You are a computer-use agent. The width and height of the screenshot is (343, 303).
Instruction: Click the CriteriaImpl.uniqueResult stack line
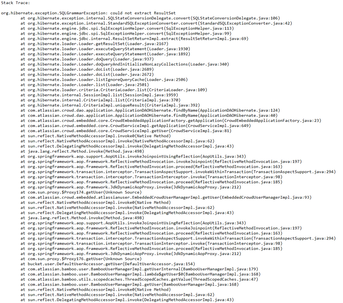pyautogui.click(x=110, y=105)
